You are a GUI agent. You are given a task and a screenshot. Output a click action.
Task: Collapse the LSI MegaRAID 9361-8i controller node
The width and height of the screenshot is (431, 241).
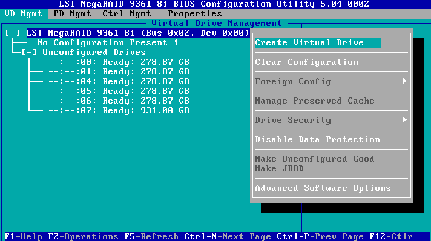click(x=13, y=33)
